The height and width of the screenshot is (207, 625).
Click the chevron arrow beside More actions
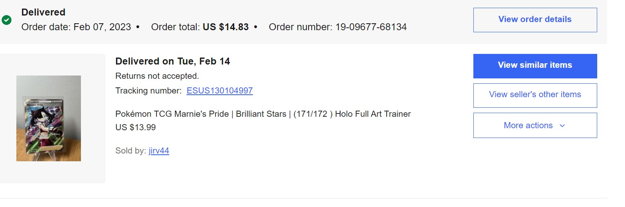562,126
